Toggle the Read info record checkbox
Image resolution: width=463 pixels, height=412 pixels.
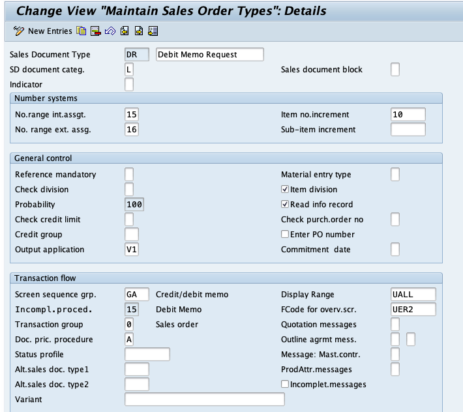(285, 204)
